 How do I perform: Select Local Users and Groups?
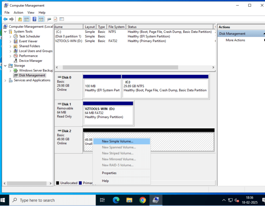pyautogui.click(x=36, y=51)
